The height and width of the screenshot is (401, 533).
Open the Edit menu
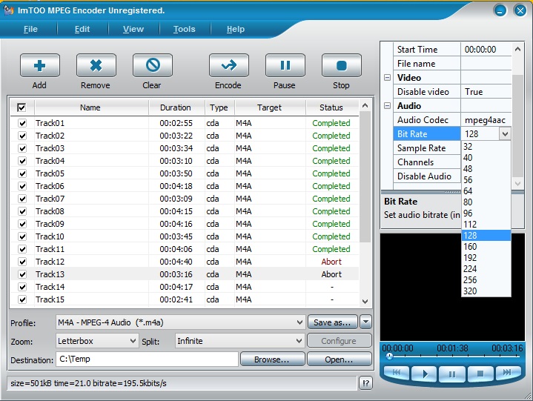[x=82, y=29]
